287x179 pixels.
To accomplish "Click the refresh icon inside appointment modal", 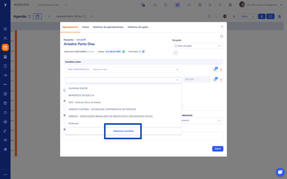I will pos(222,36).
